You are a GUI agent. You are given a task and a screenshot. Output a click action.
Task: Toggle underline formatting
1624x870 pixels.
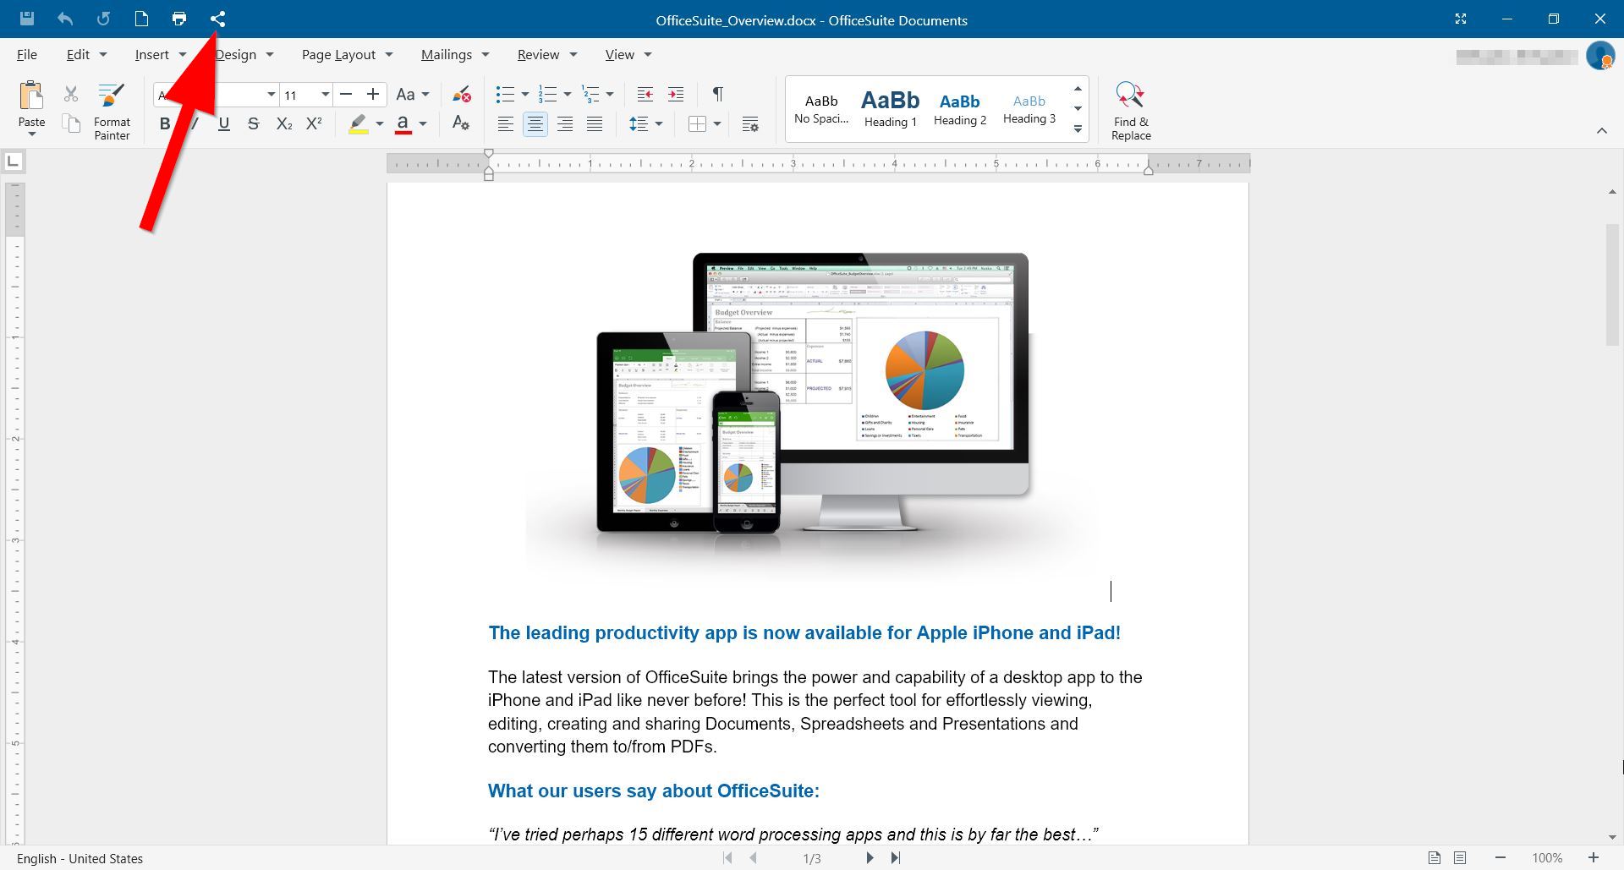click(223, 124)
